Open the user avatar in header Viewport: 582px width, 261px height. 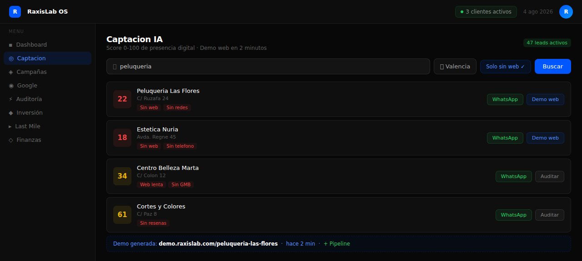[x=566, y=12]
